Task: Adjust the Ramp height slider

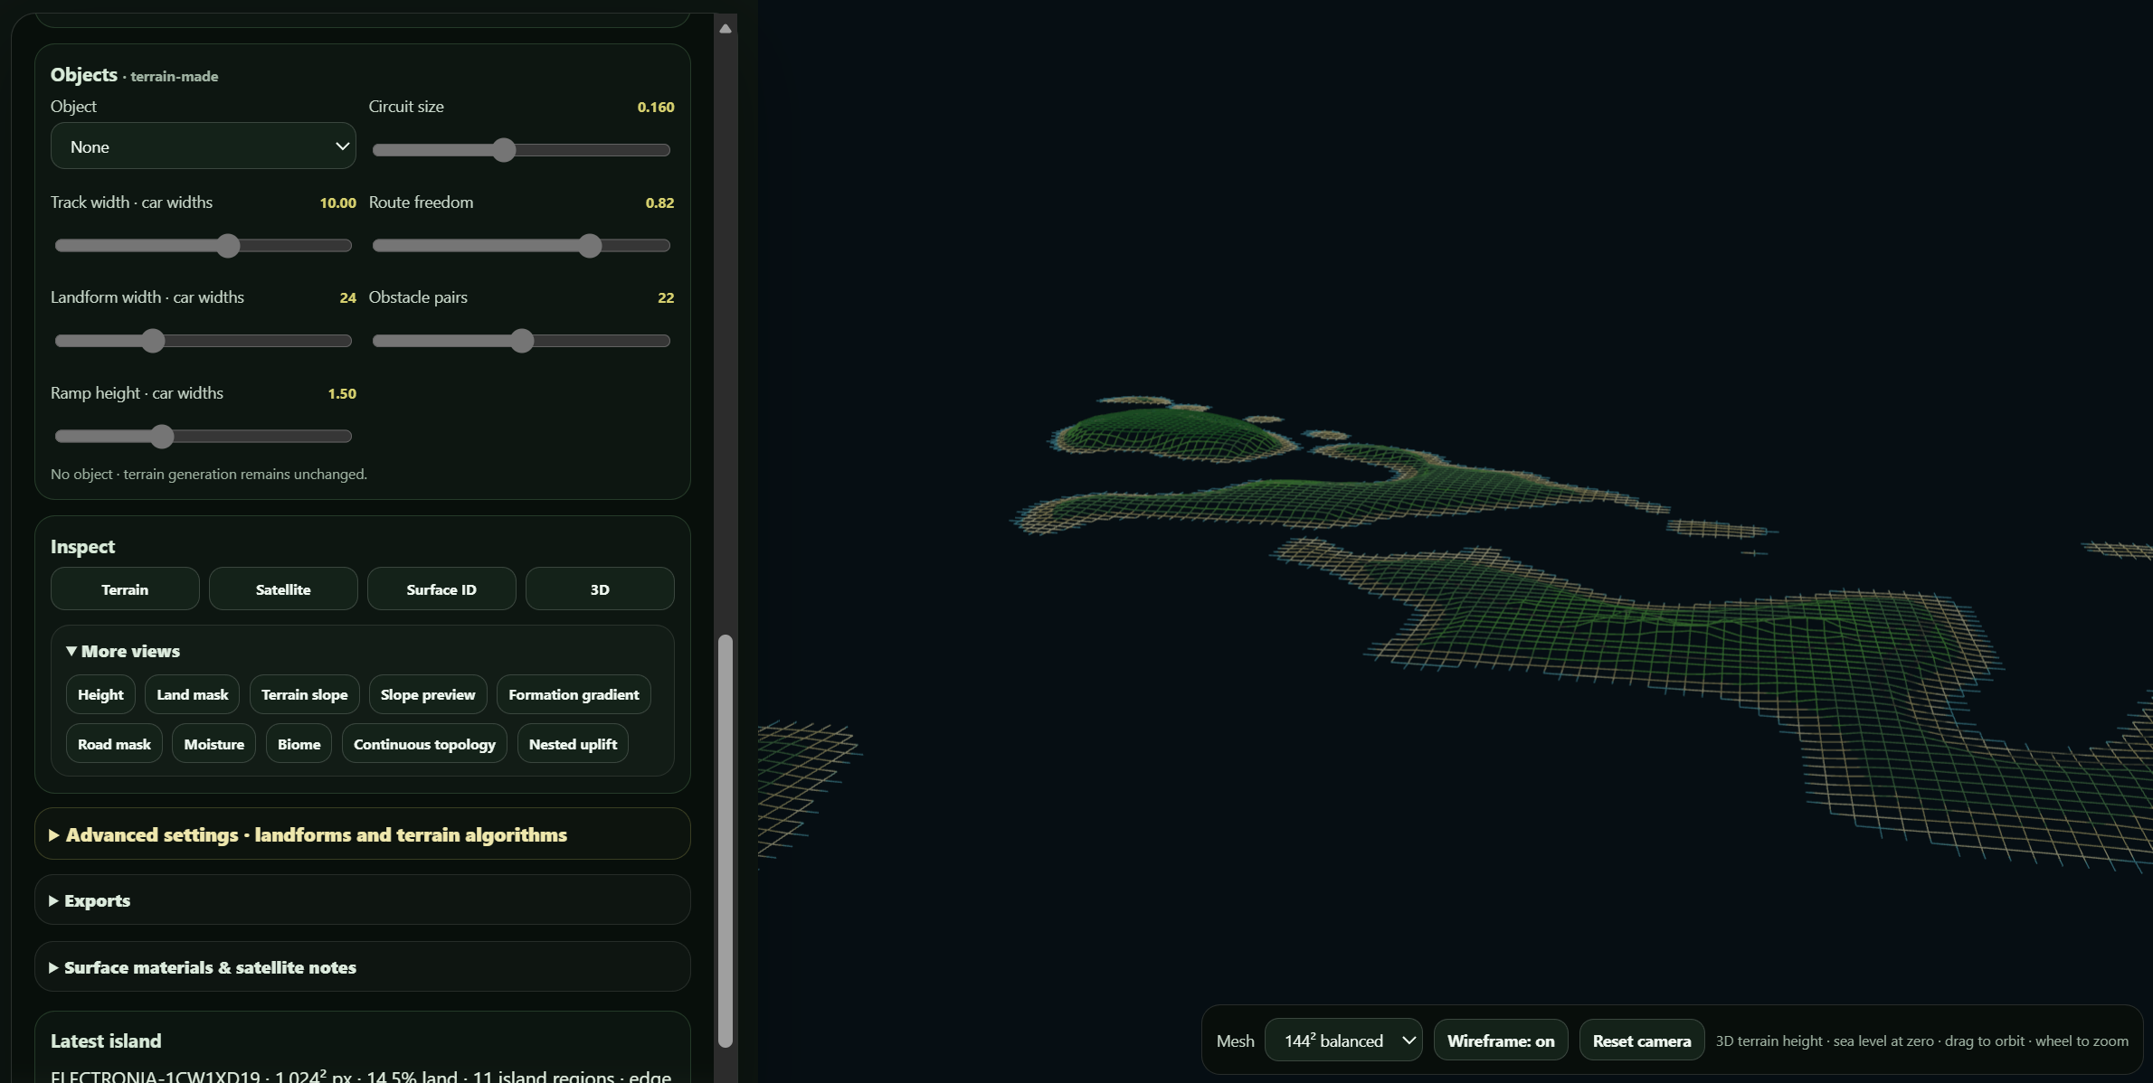Action: click(x=203, y=437)
